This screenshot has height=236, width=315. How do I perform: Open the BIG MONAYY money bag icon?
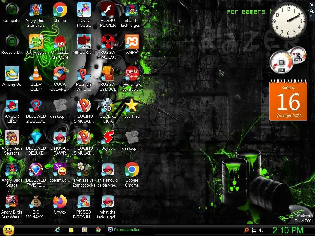pyautogui.click(x=36, y=207)
